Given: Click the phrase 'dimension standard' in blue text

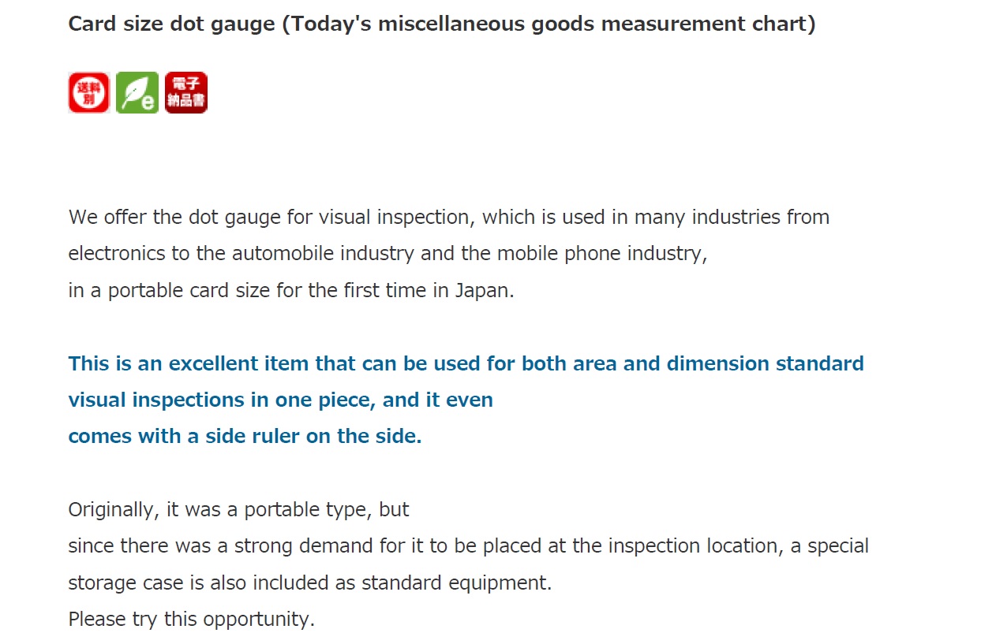Looking at the screenshot, I should [766, 363].
